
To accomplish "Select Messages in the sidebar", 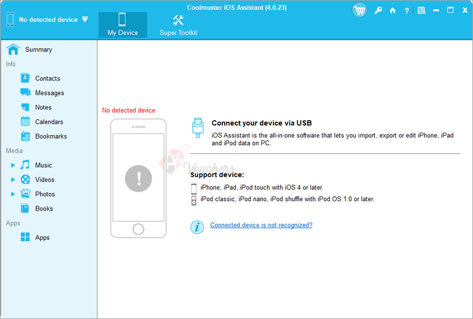I will (x=50, y=93).
